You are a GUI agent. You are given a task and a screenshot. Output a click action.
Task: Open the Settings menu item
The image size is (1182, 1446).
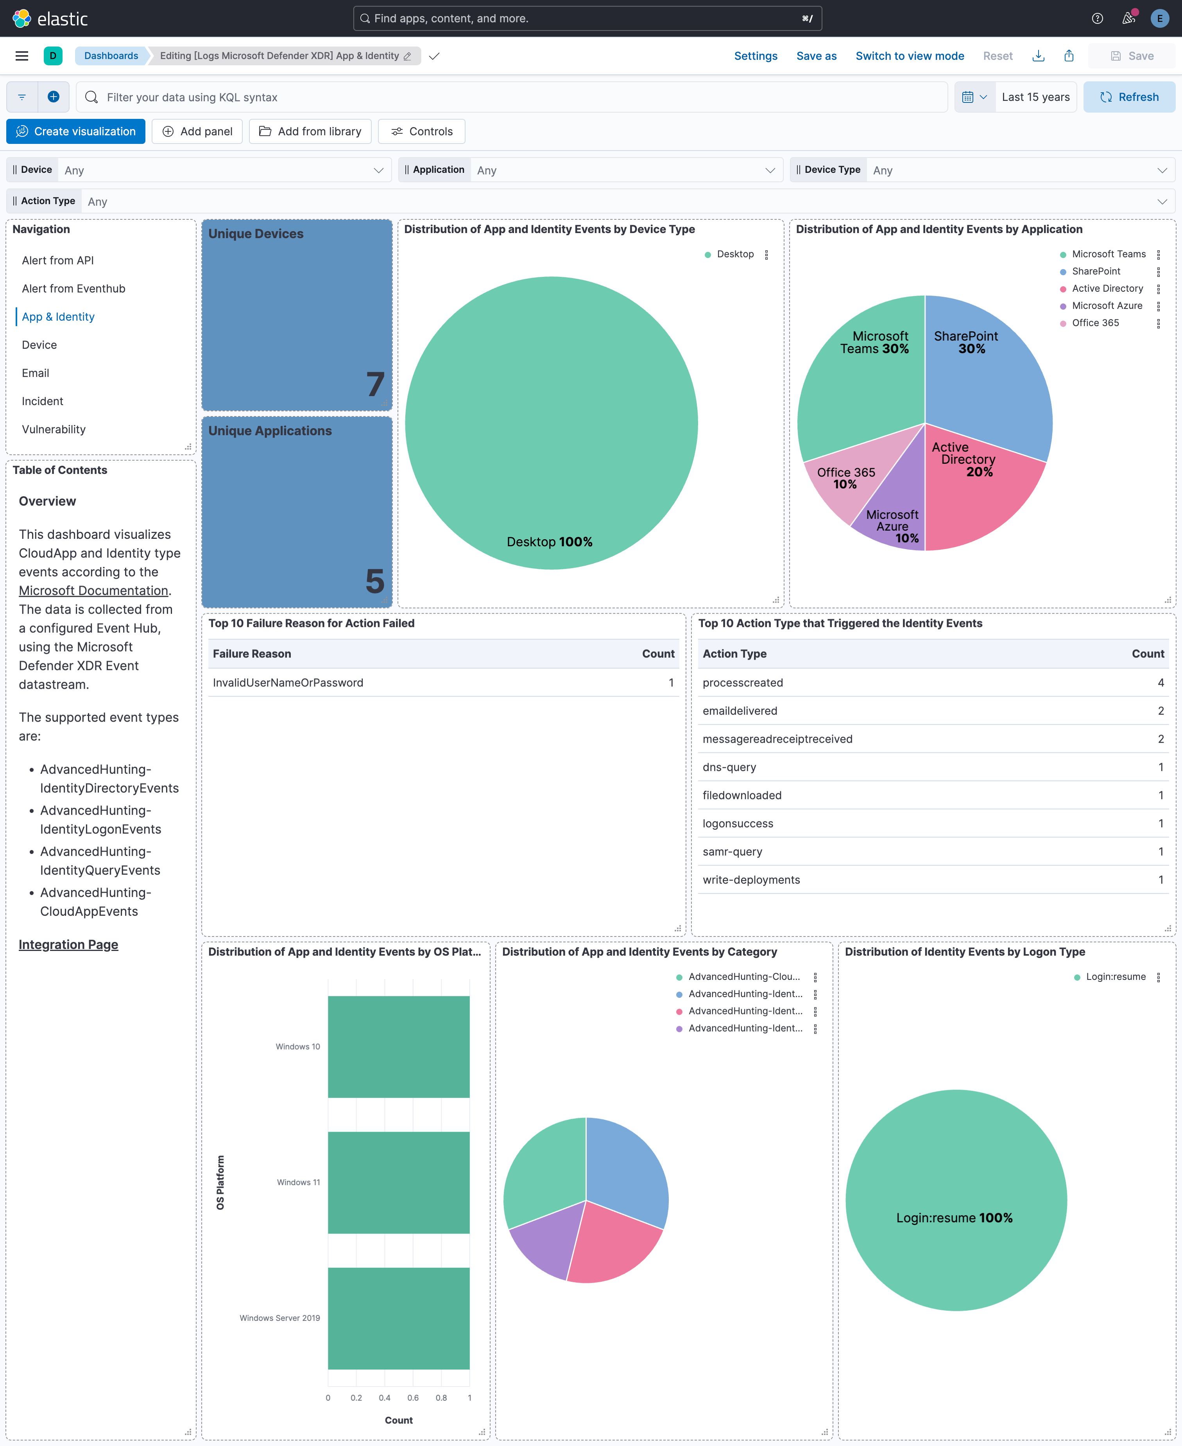click(756, 56)
